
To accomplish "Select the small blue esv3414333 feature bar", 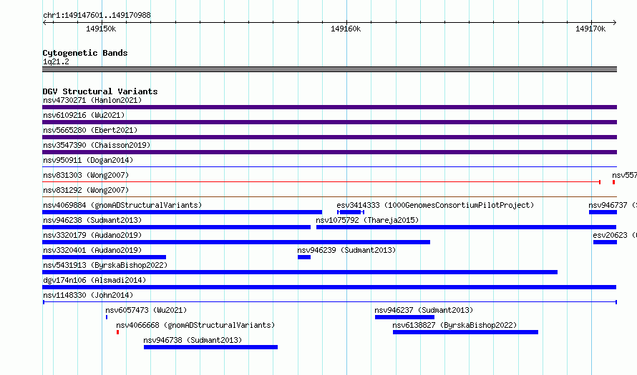I will [x=351, y=212].
